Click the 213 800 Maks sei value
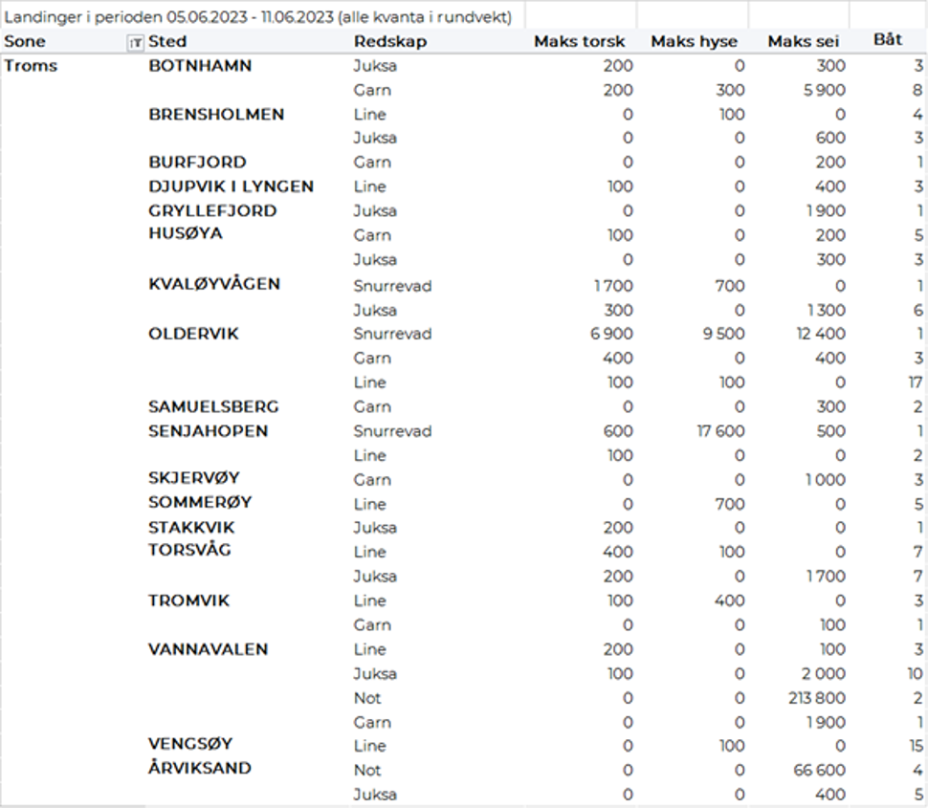The image size is (928, 808). pyautogui.click(x=813, y=698)
